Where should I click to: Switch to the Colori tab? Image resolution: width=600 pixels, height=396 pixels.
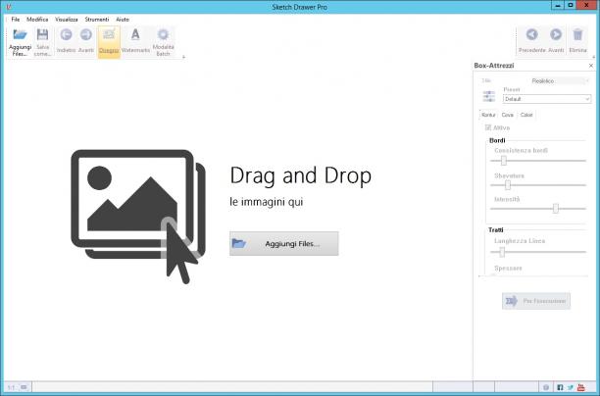(x=526, y=115)
